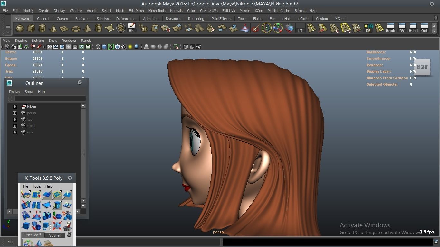This screenshot has height=247, width=440.
Task: Toggle film gate display icon
Action: pos(56,47)
